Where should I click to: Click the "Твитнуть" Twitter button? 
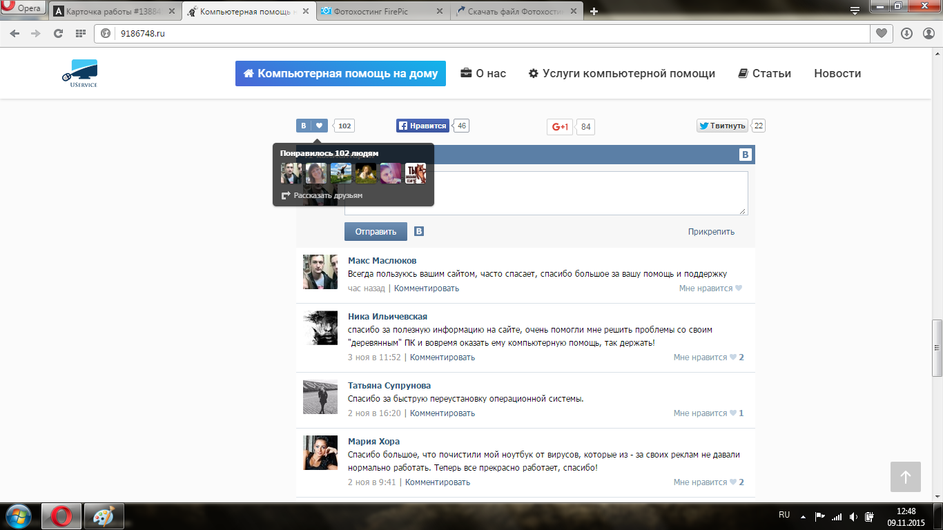click(x=722, y=126)
